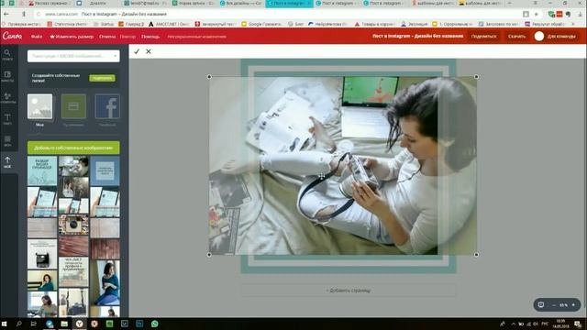Open the Файл menu

pos(37,37)
